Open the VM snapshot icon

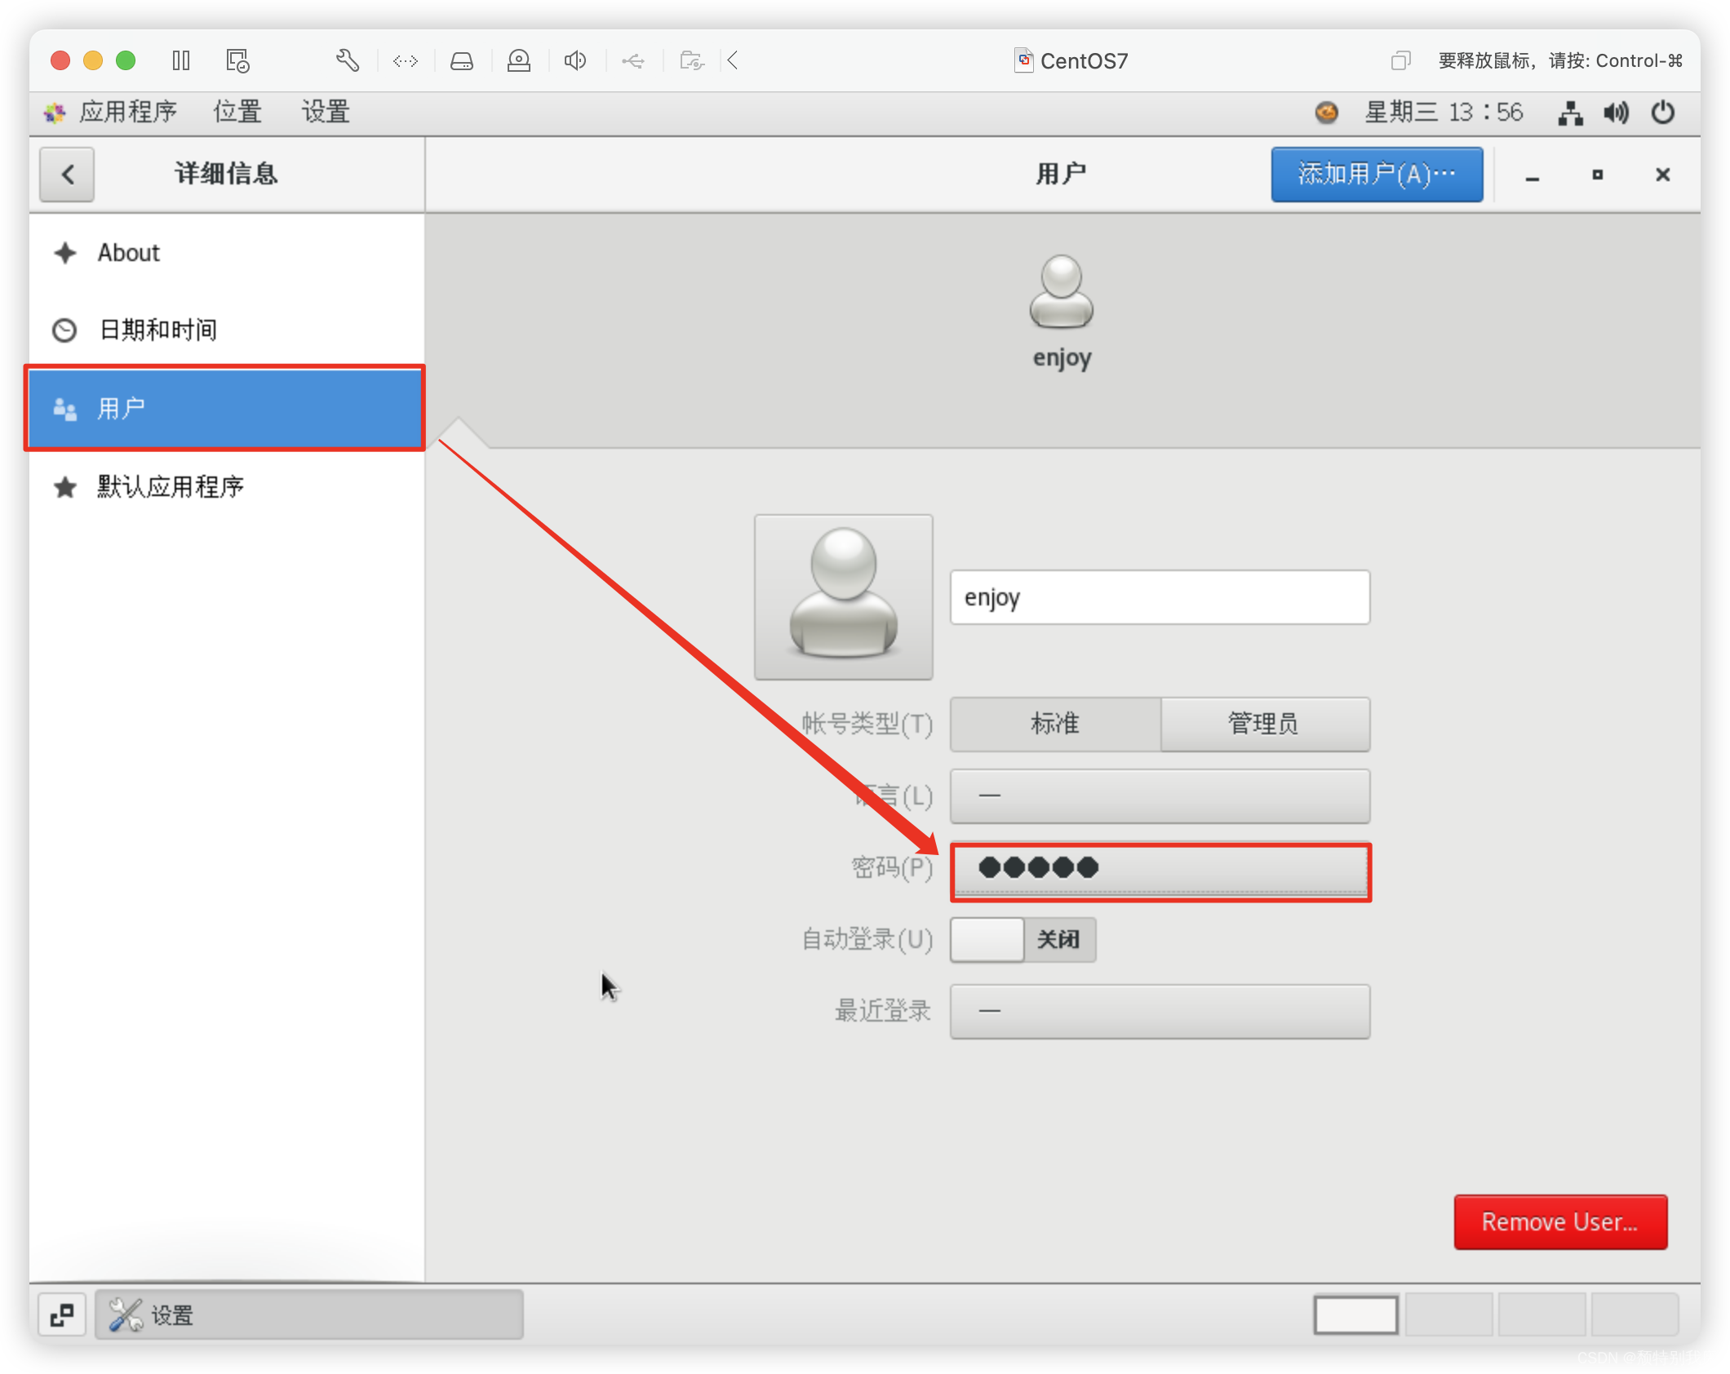pos(237,60)
